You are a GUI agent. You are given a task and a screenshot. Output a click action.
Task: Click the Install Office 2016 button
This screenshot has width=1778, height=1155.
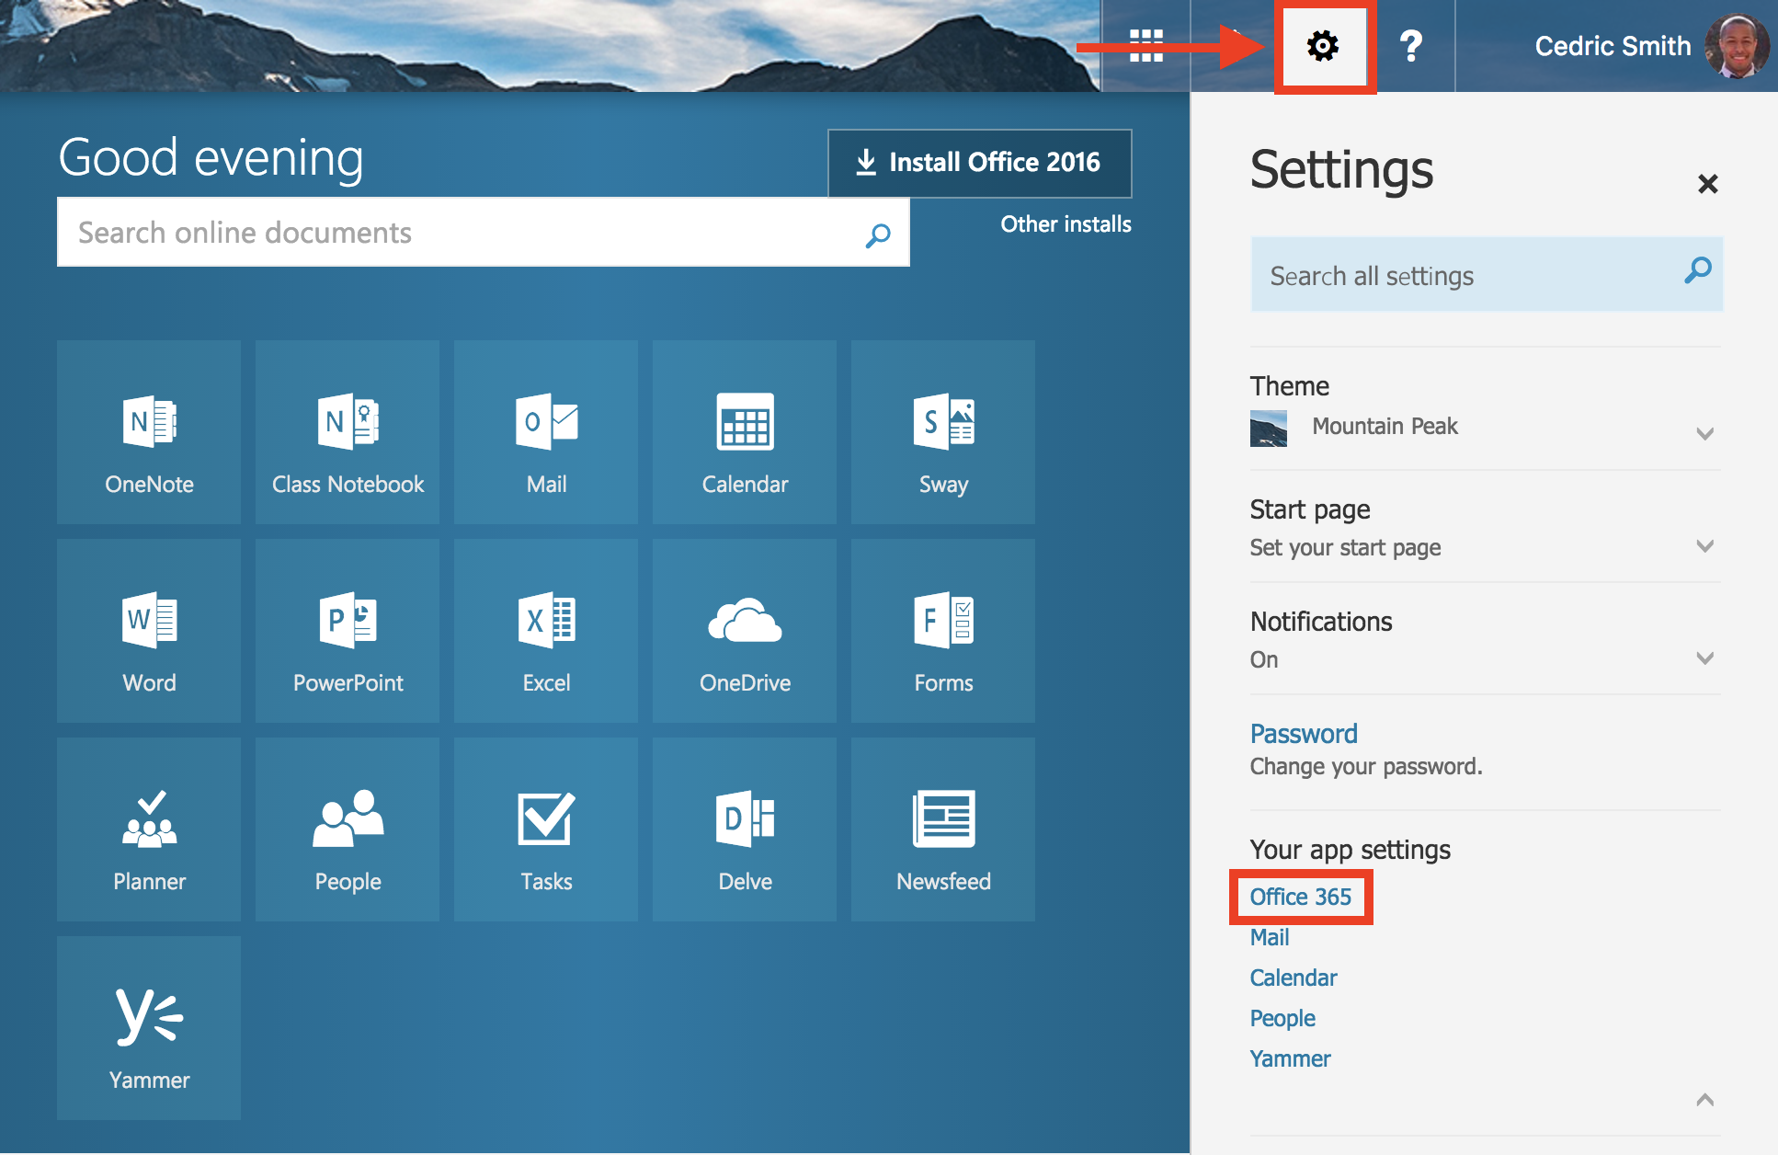point(979,163)
